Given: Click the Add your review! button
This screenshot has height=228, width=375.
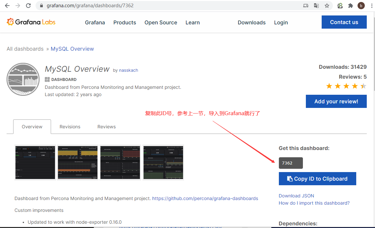Looking at the screenshot, I should (x=336, y=101).
